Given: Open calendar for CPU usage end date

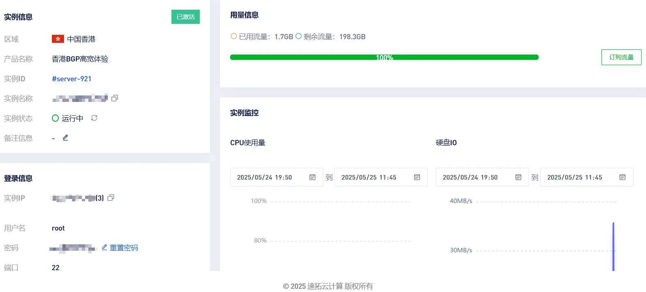Looking at the screenshot, I should tap(417, 178).
